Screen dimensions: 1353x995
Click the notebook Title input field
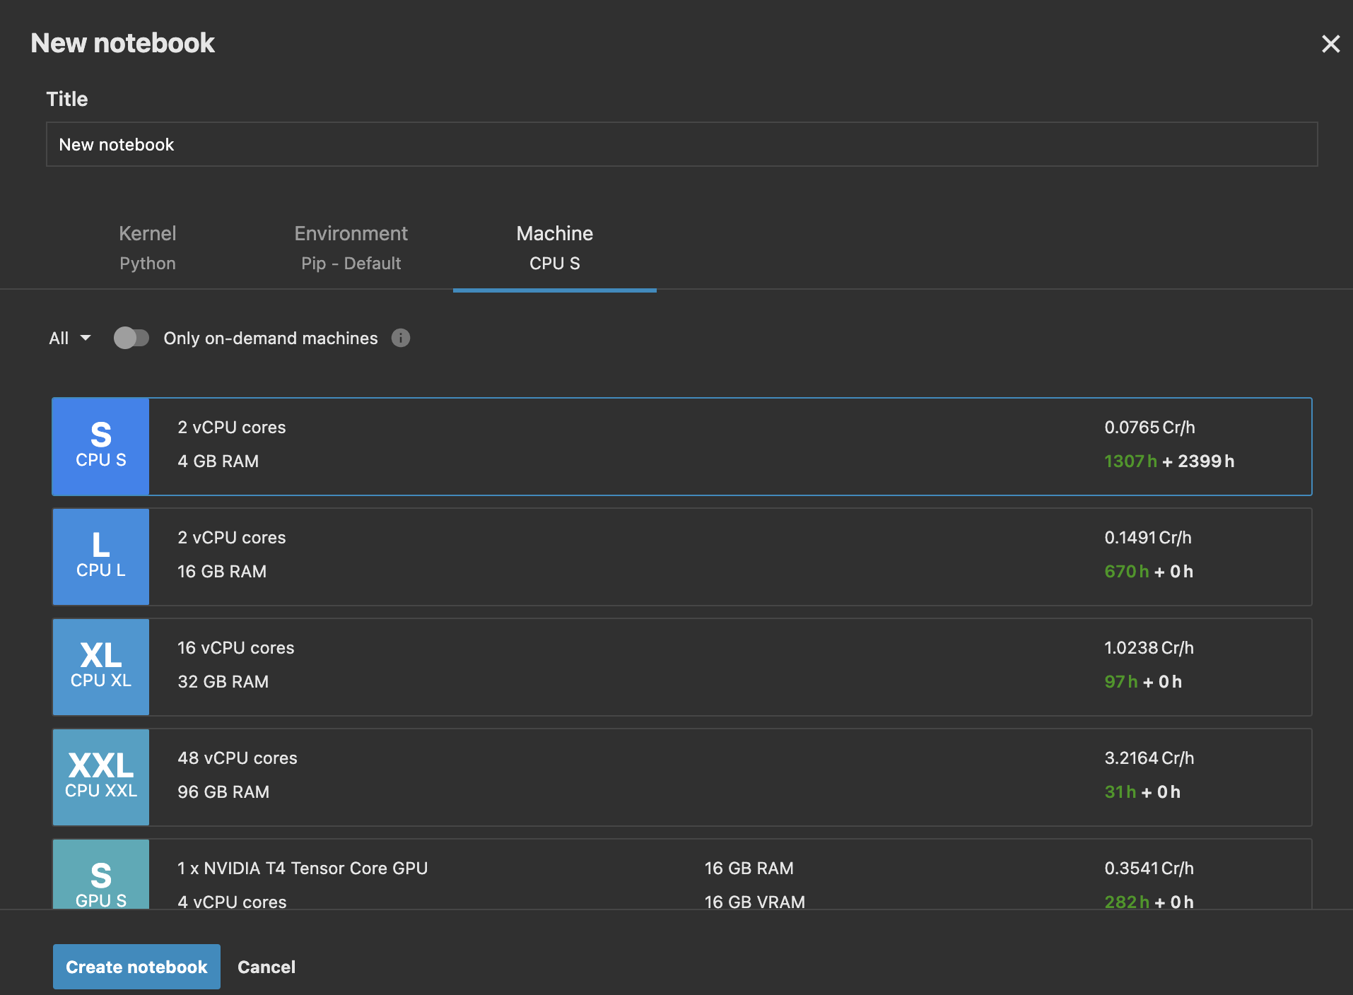(679, 144)
